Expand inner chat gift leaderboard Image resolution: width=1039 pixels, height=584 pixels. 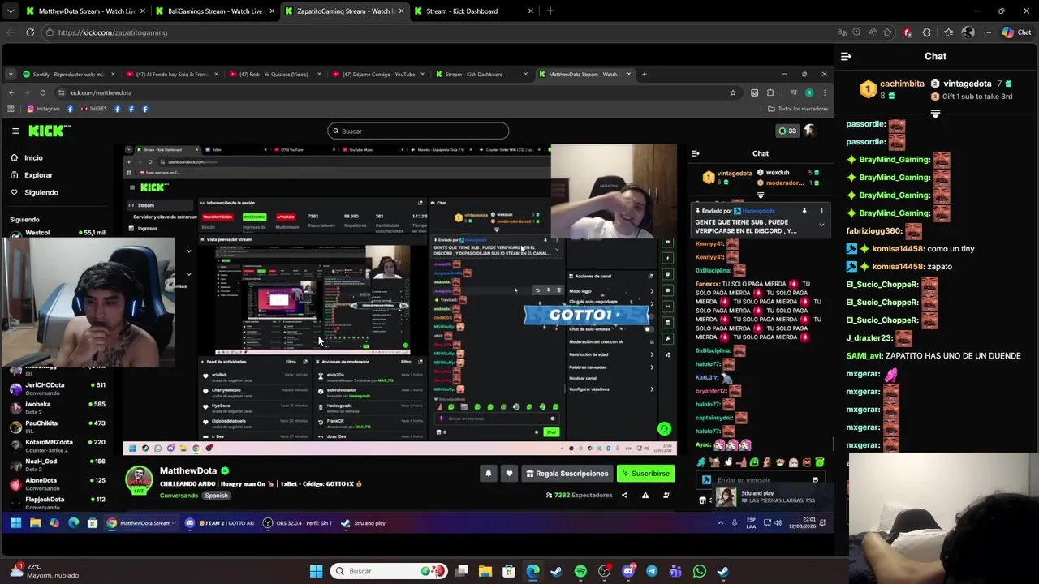[761, 195]
